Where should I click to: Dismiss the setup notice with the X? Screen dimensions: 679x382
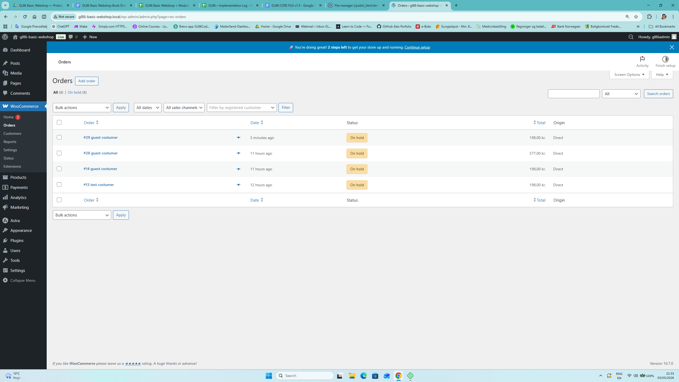coord(672,47)
